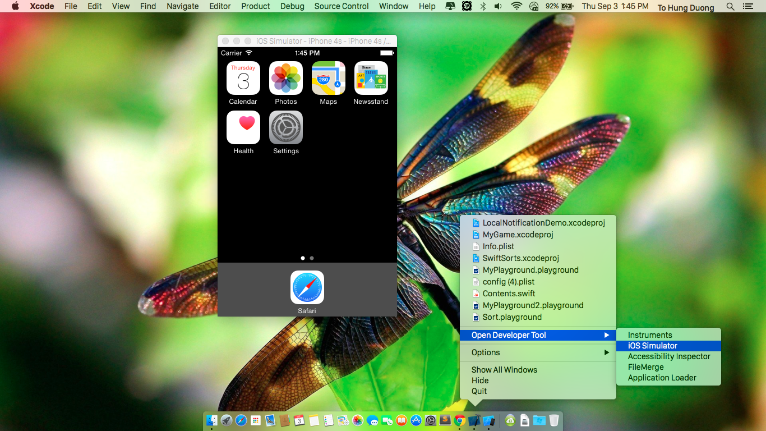
Task: Switch to second home screen page dot
Action: [312, 258]
